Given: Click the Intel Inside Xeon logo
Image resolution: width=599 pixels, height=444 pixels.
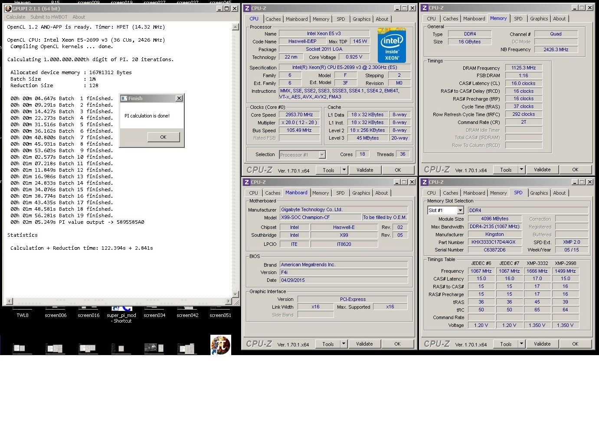Looking at the screenshot, I should tap(392, 45).
